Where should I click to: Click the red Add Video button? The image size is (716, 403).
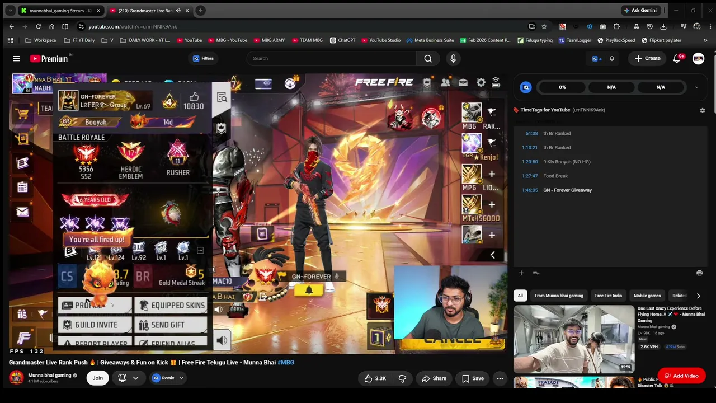point(681,376)
